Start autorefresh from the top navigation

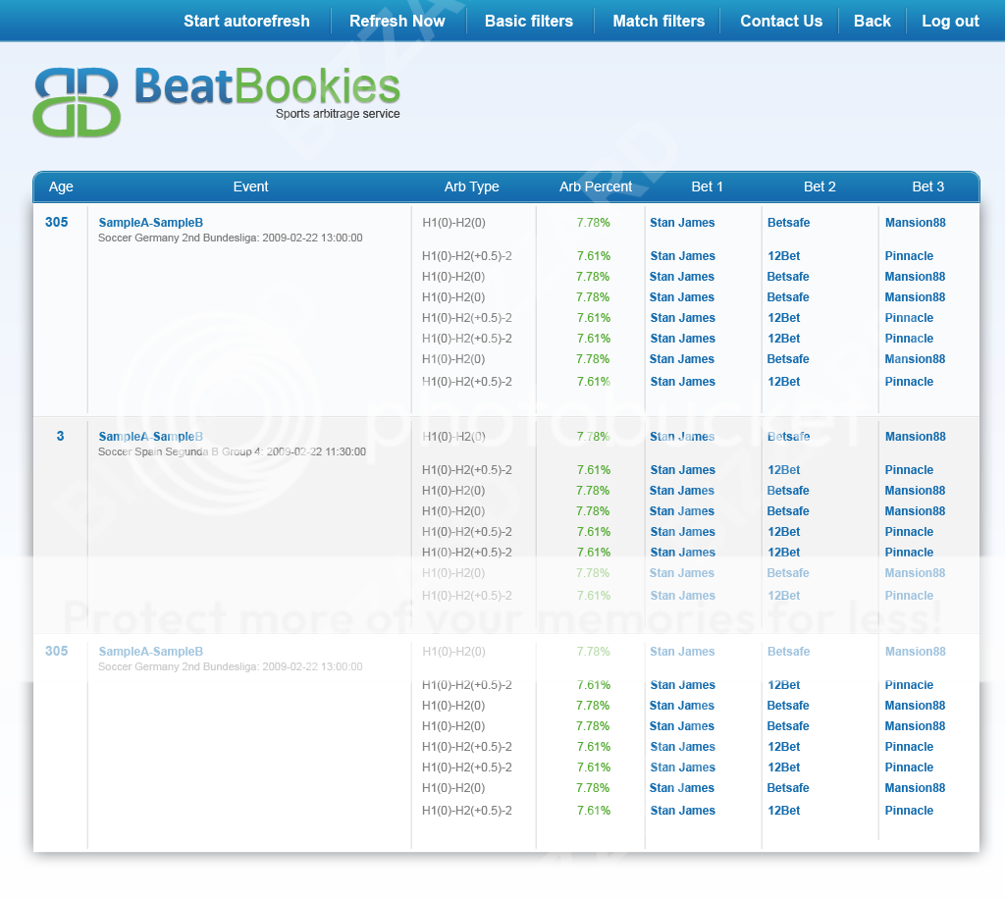point(246,22)
